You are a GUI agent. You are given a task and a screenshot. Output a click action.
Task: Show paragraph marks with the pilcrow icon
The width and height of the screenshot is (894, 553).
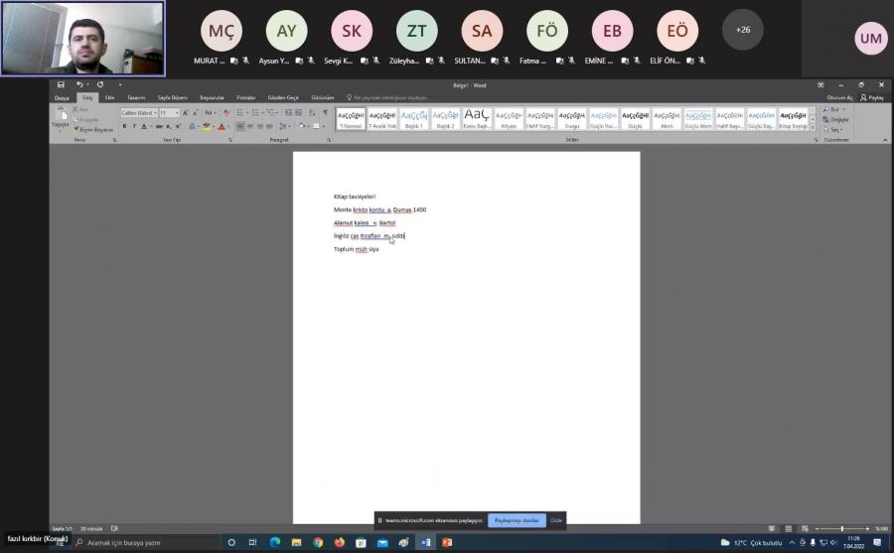325,113
